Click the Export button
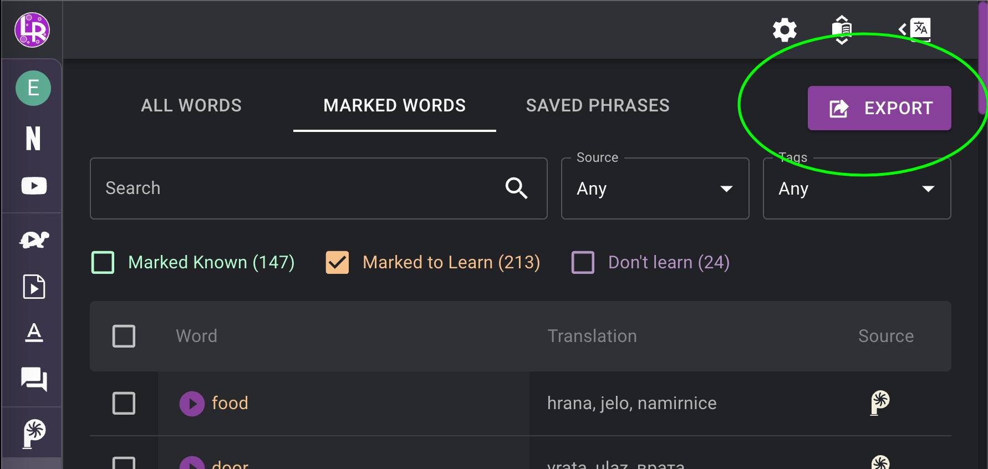Screen dimensions: 988x469 (x=879, y=108)
